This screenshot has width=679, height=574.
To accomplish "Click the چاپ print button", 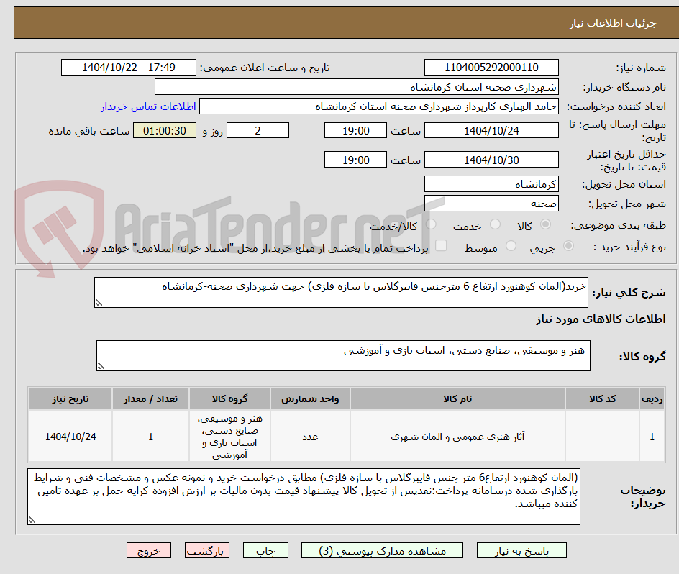I will [x=265, y=550].
